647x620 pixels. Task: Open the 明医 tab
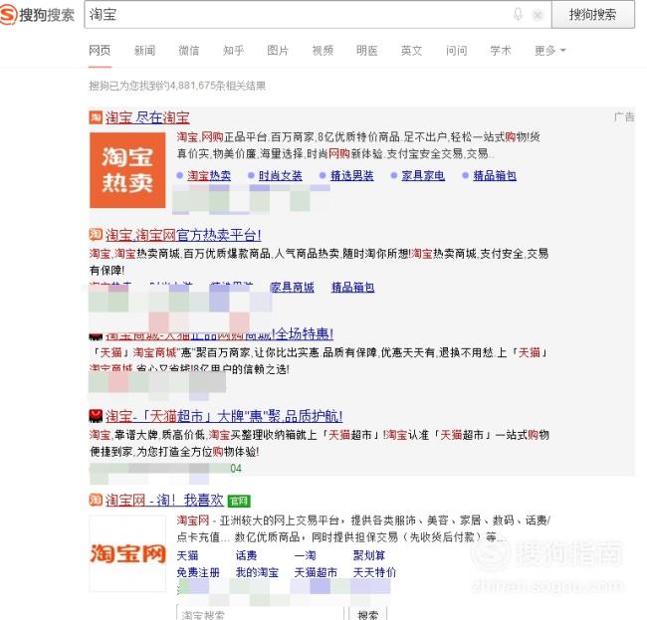coord(367,51)
